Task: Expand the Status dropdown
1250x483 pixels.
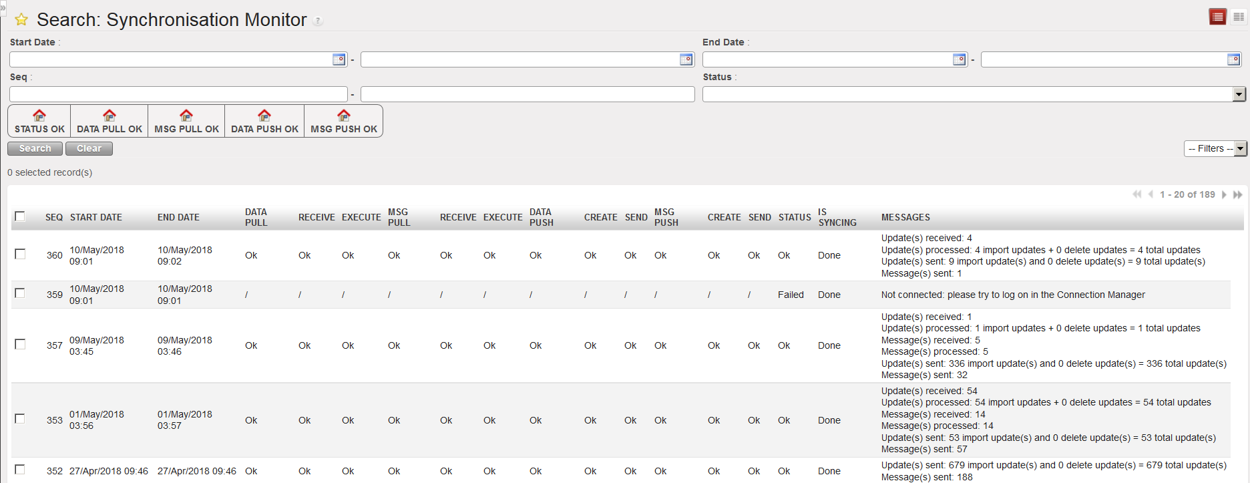Action: pyautogui.click(x=1239, y=94)
